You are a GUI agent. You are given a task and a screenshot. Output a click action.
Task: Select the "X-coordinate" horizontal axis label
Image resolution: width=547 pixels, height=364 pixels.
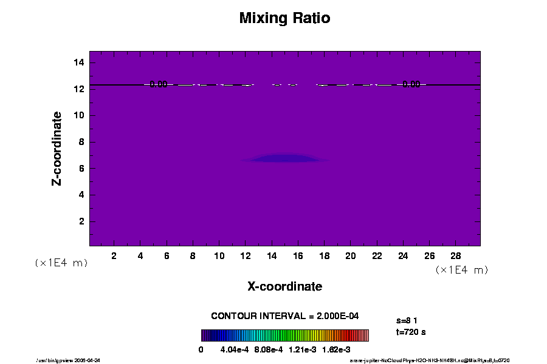[x=284, y=286]
